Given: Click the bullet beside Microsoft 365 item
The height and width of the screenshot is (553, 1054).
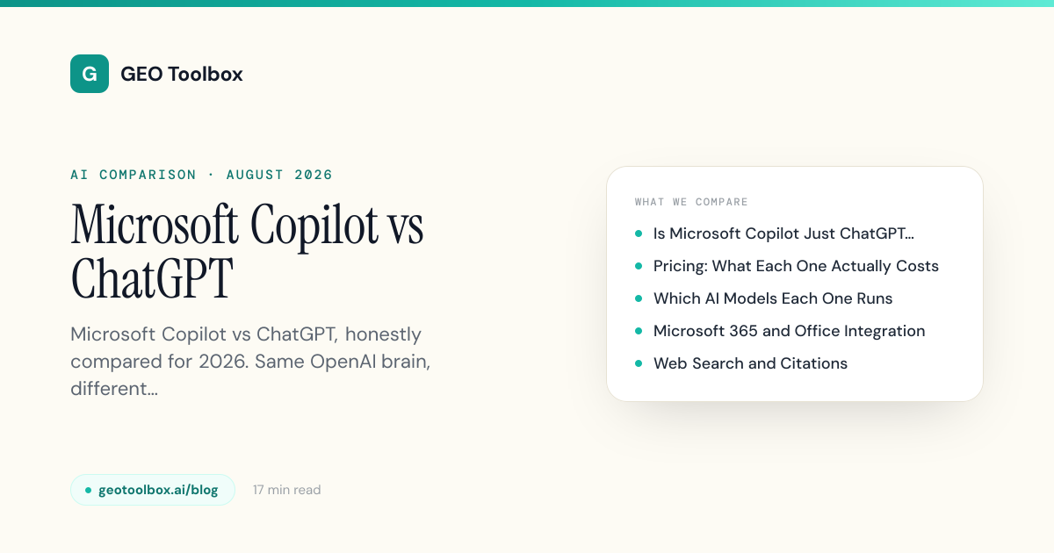Looking at the screenshot, I should point(639,331).
